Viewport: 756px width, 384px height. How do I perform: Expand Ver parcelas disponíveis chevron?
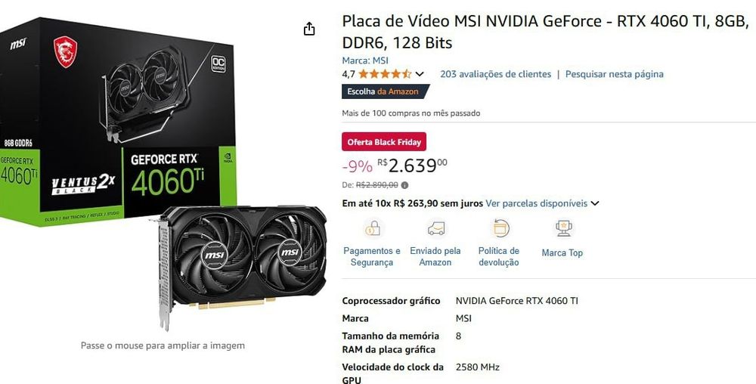(595, 203)
